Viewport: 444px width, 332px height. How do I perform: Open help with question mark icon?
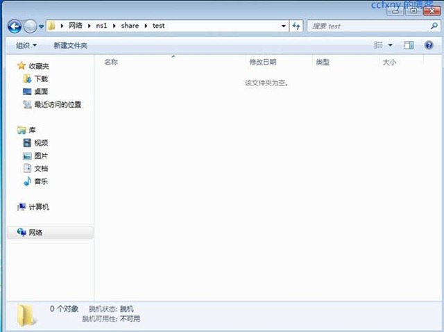tap(429, 45)
